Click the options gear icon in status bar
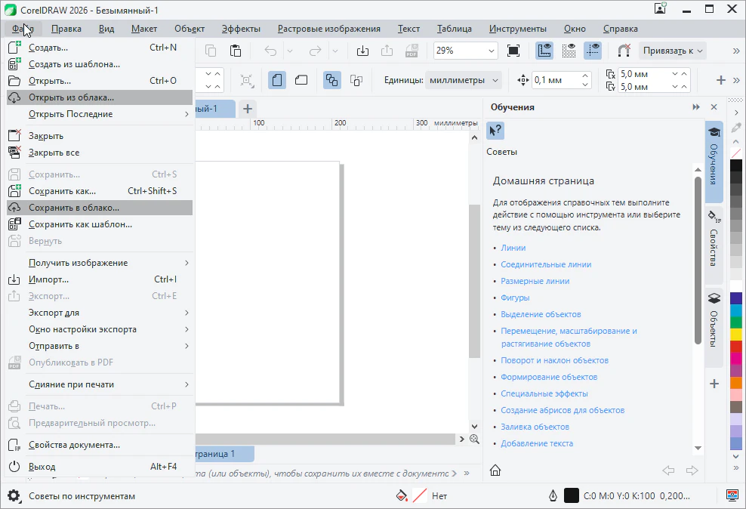The width and height of the screenshot is (746, 509). click(14, 496)
